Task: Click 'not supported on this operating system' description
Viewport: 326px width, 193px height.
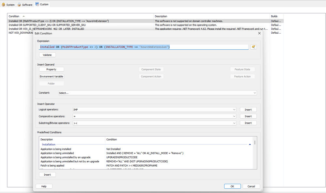Action: click(186, 25)
